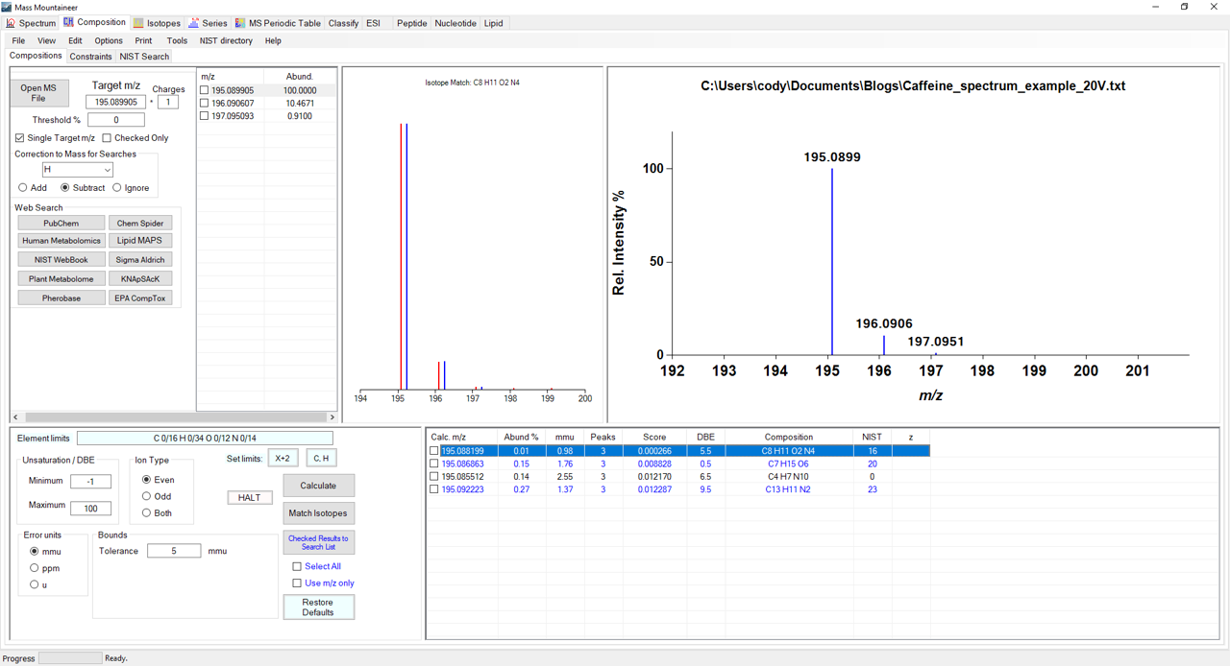The height and width of the screenshot is (666, 1230).
Task: Open the MS Periodic Table tab
Action: (x=278, y=23)
